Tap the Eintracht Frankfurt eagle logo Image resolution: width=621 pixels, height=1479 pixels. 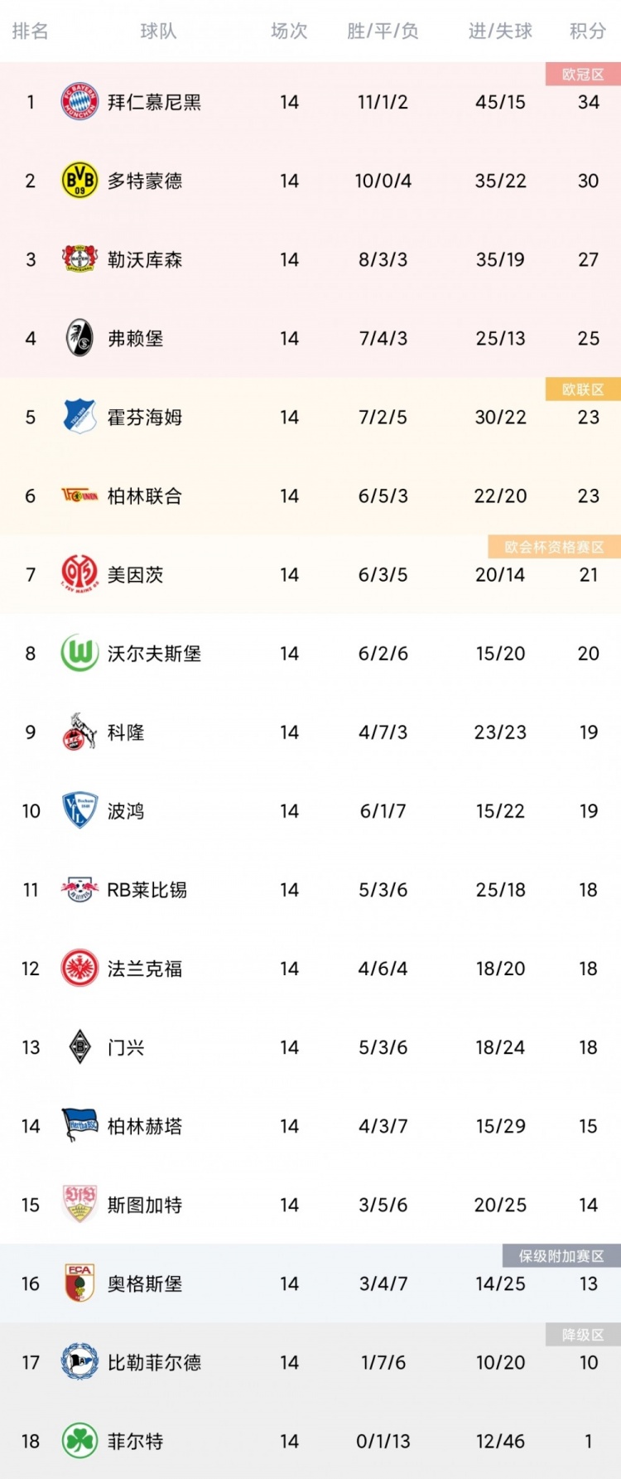pos(79,968)
